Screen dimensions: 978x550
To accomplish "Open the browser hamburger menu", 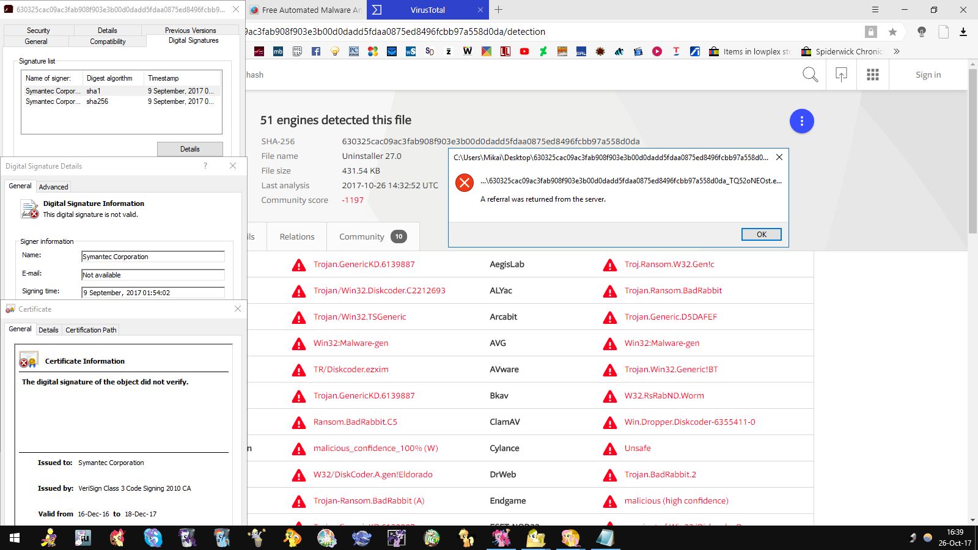I will click(875, 10).
